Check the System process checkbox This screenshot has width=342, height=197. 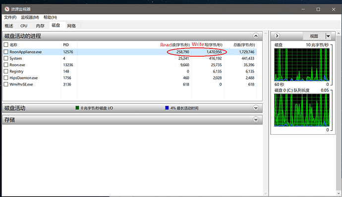(x=6, y=58)
